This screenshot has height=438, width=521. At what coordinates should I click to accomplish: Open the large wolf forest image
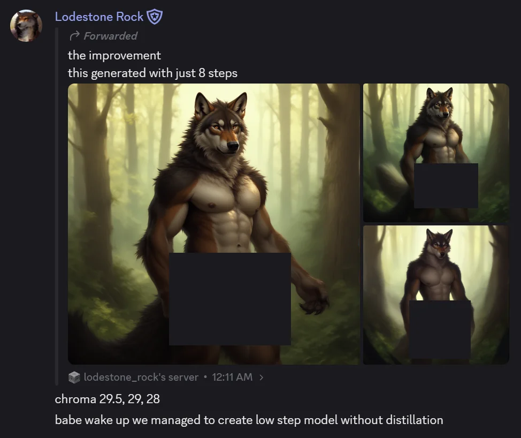coord(213,224)
